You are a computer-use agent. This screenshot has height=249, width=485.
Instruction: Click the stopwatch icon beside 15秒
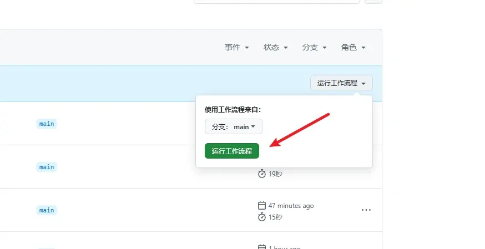(262, 217)
